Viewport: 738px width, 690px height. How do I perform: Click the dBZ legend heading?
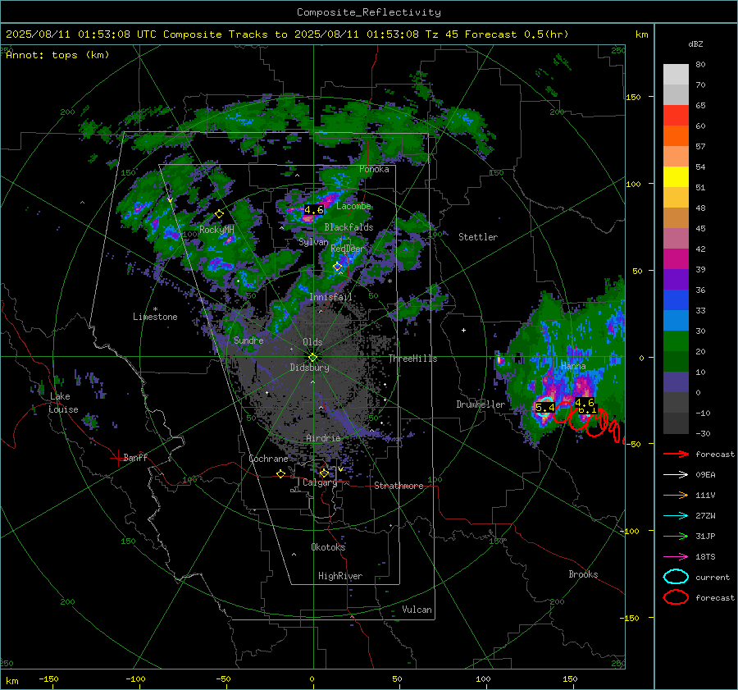695,43
